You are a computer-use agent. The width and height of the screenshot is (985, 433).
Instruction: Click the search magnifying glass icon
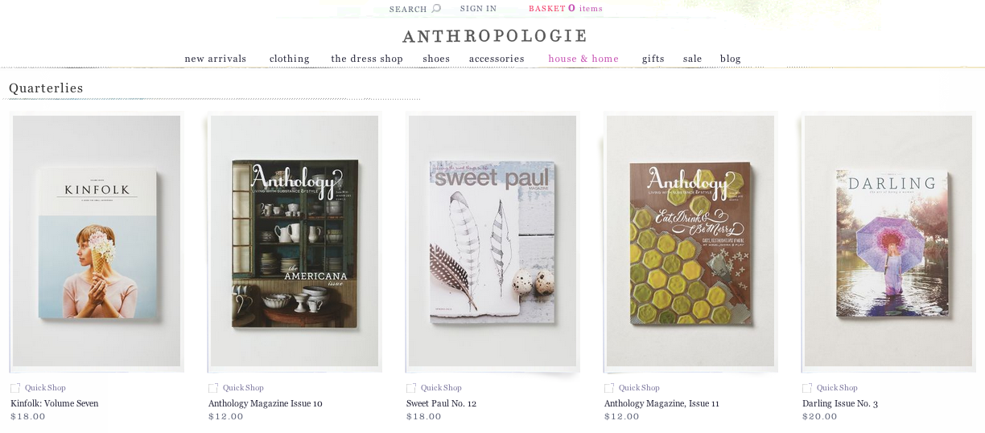pyautogui.click(x=436, y=9)
